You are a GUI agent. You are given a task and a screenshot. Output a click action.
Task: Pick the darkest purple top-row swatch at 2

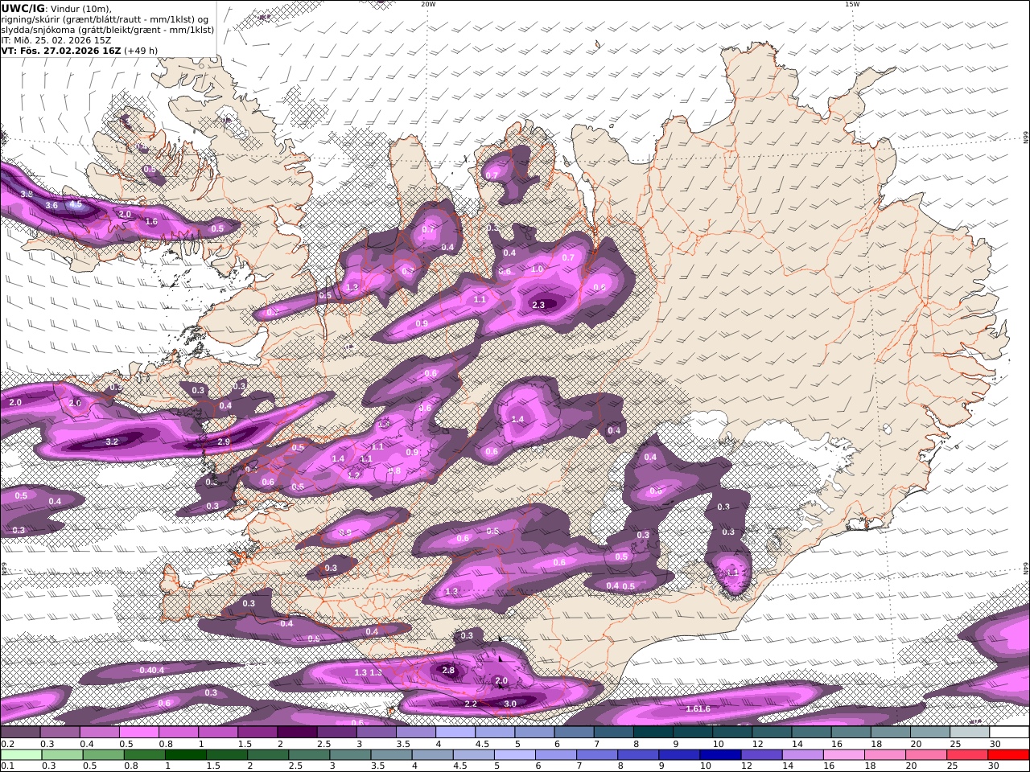tap(298, 732)
